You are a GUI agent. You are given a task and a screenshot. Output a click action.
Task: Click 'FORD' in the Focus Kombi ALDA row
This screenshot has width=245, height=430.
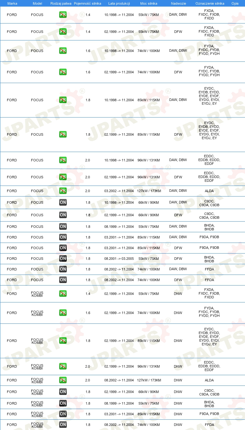click(12, 380)
